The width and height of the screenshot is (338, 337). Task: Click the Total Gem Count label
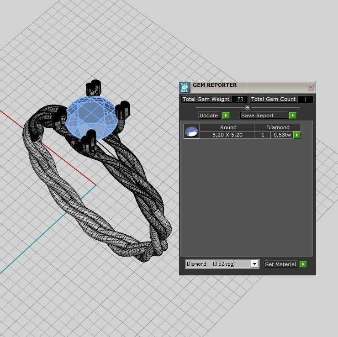pos(273,99)
